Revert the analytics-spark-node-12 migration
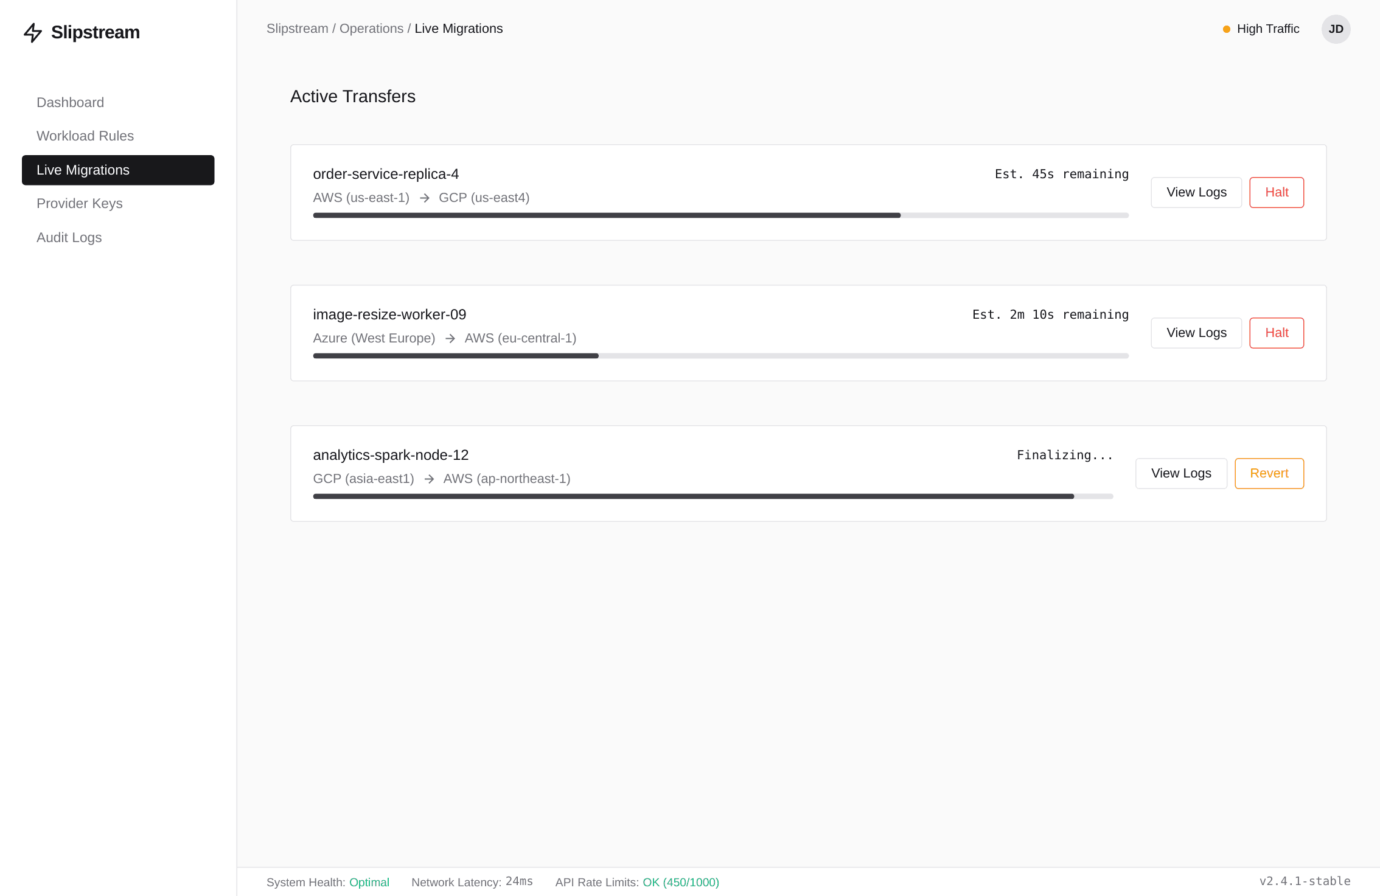1380x896 pixels. point(1269,473)
